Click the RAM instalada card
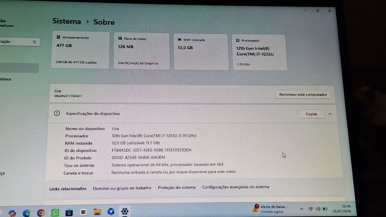The image size is (386, 217). [201, 52]
